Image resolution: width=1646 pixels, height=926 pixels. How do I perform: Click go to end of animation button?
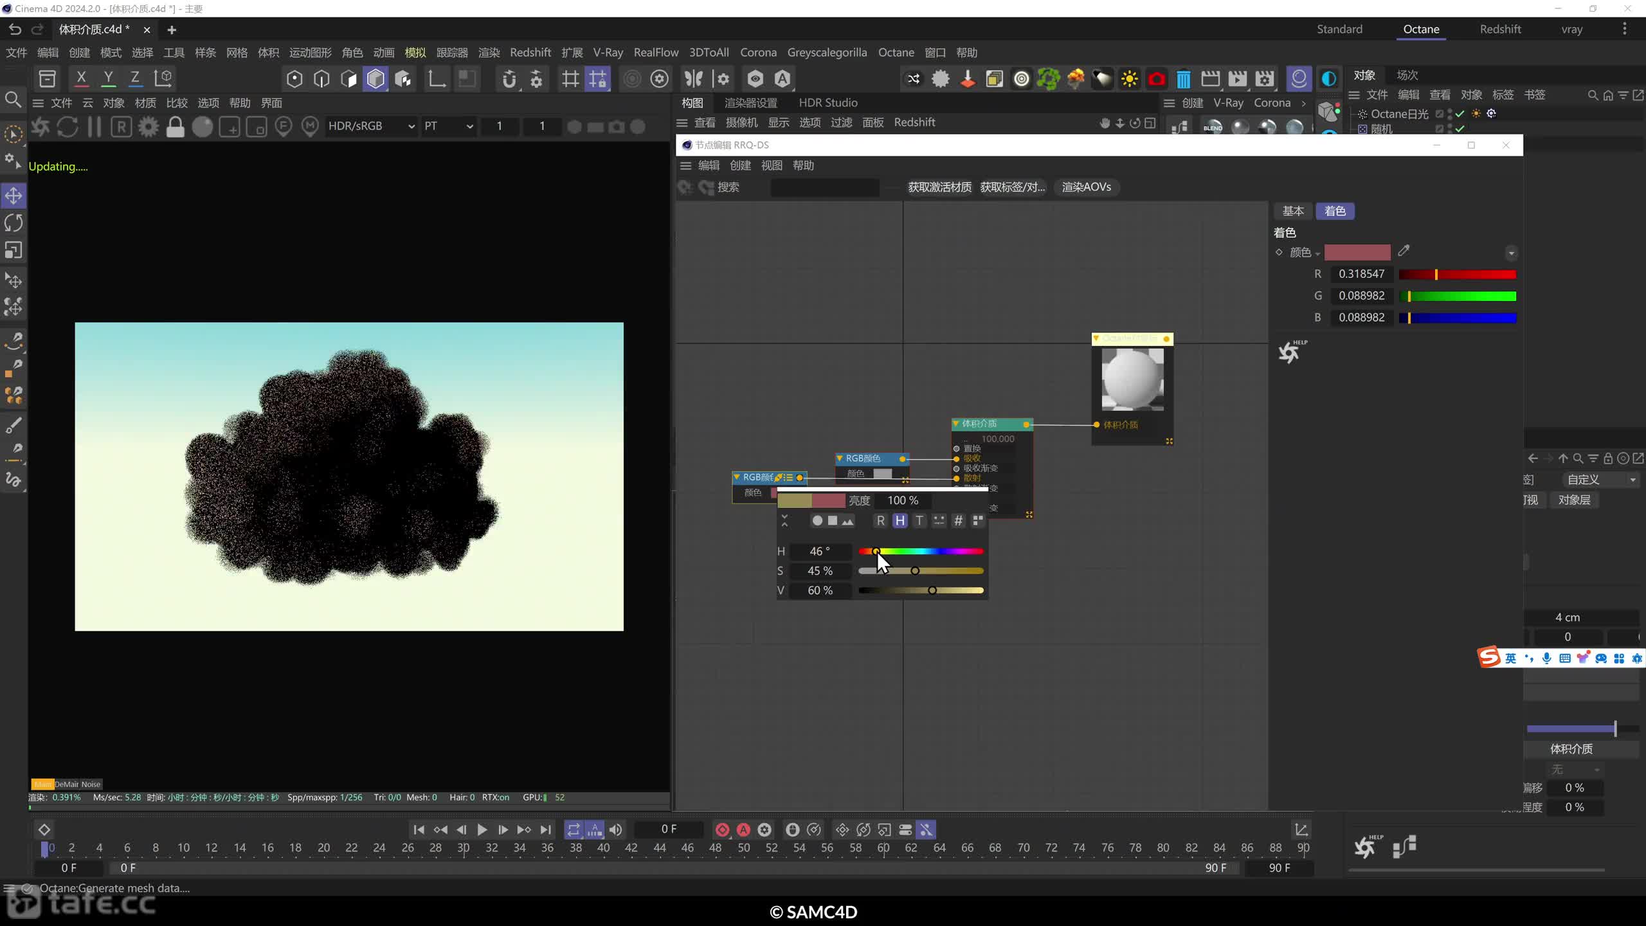(x=546, y=830)
